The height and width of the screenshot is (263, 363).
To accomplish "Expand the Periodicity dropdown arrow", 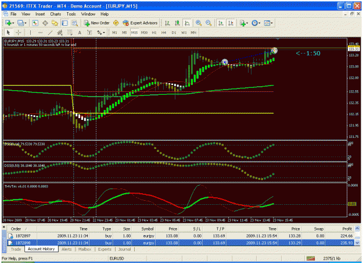I will coord(259,23).
